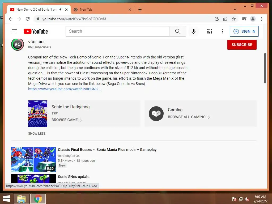
Task: Open the Chrome profile avatar
Action: 253,19
